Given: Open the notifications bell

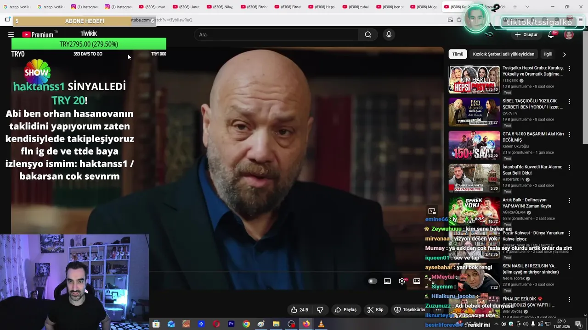Looking at the screenshot, I should [x=551, y=34].
